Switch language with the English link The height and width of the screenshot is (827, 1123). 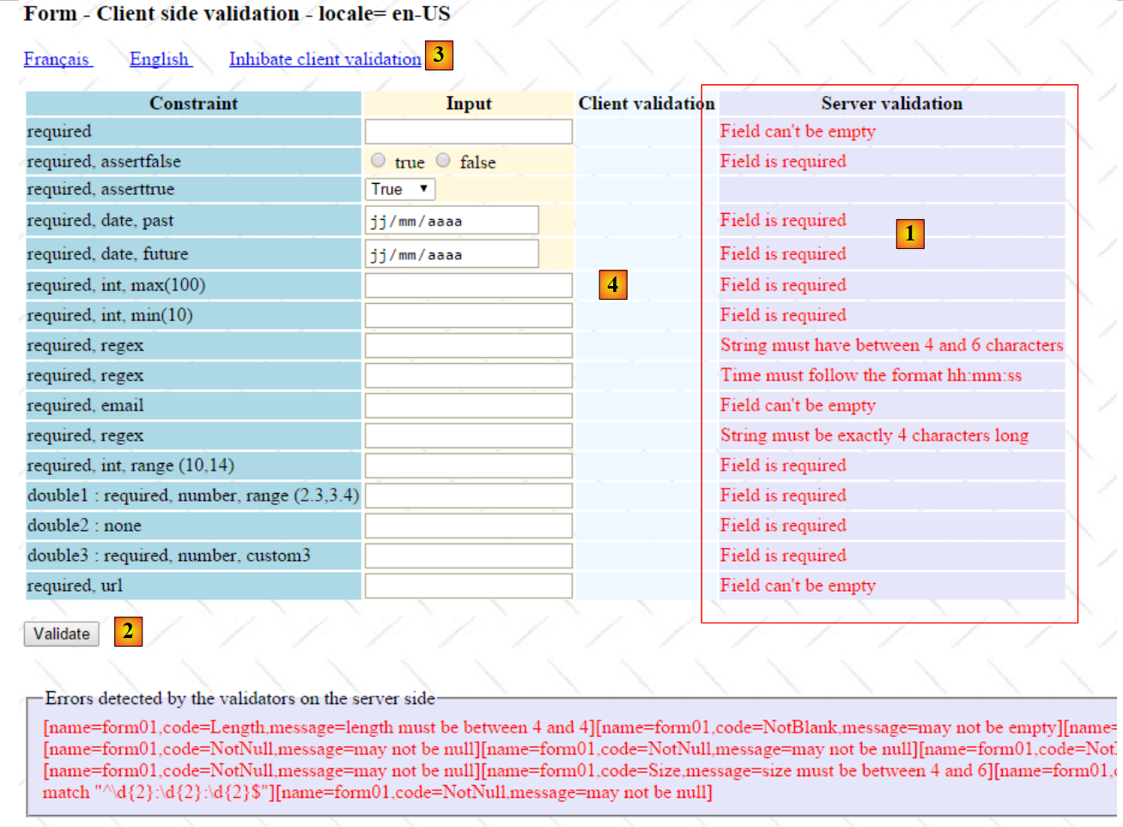point(160,59)
